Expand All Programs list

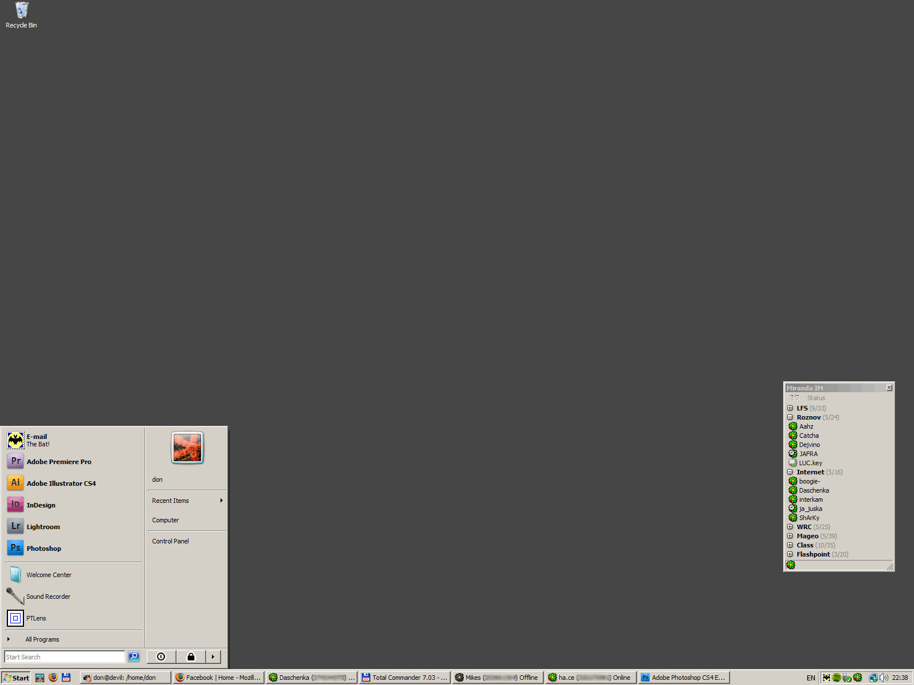42,639
